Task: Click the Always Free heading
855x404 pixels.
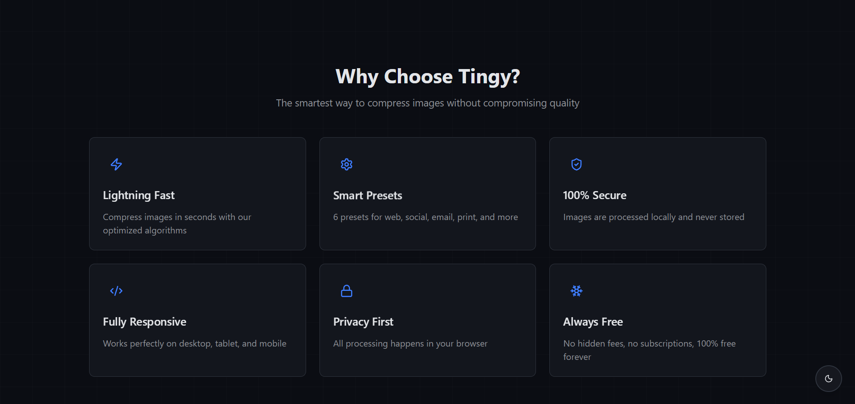Action: click(x=593, y=322)
